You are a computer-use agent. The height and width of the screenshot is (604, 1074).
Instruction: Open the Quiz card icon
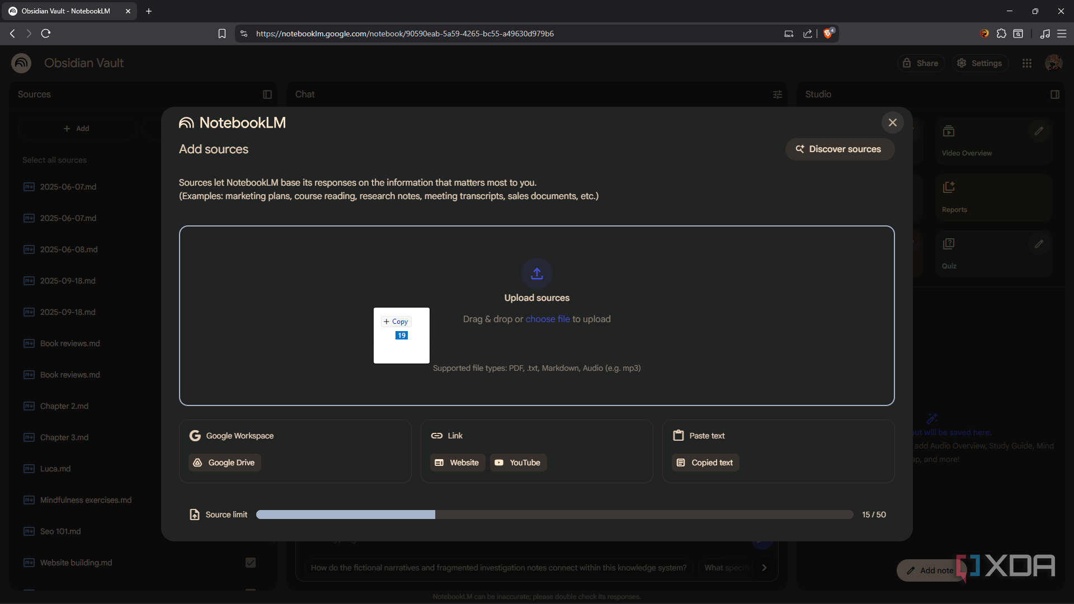tap(949, 244)
